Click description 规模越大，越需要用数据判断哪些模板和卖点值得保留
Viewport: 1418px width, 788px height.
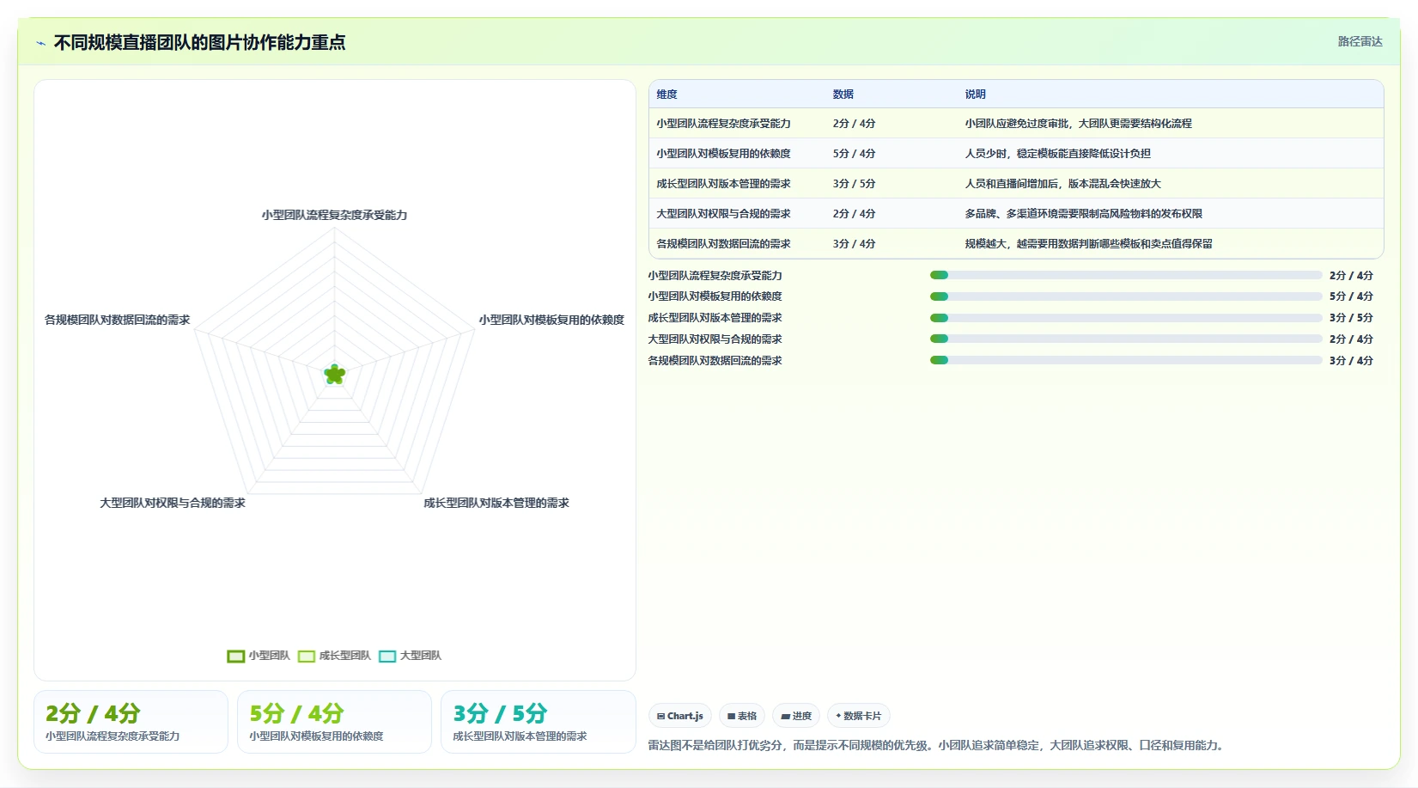tap(1088, 244)
